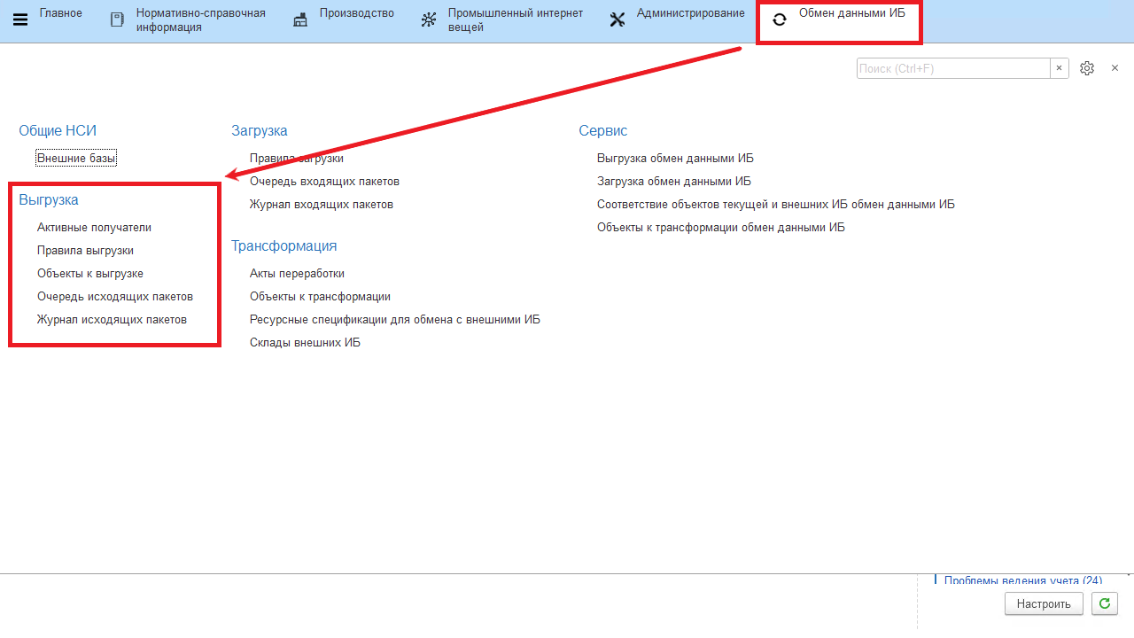
Task: Open the Производство section tab
Action: click(356, 13)
